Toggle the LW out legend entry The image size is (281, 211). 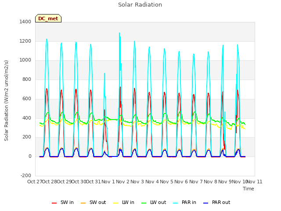click(x=154, y=202)
